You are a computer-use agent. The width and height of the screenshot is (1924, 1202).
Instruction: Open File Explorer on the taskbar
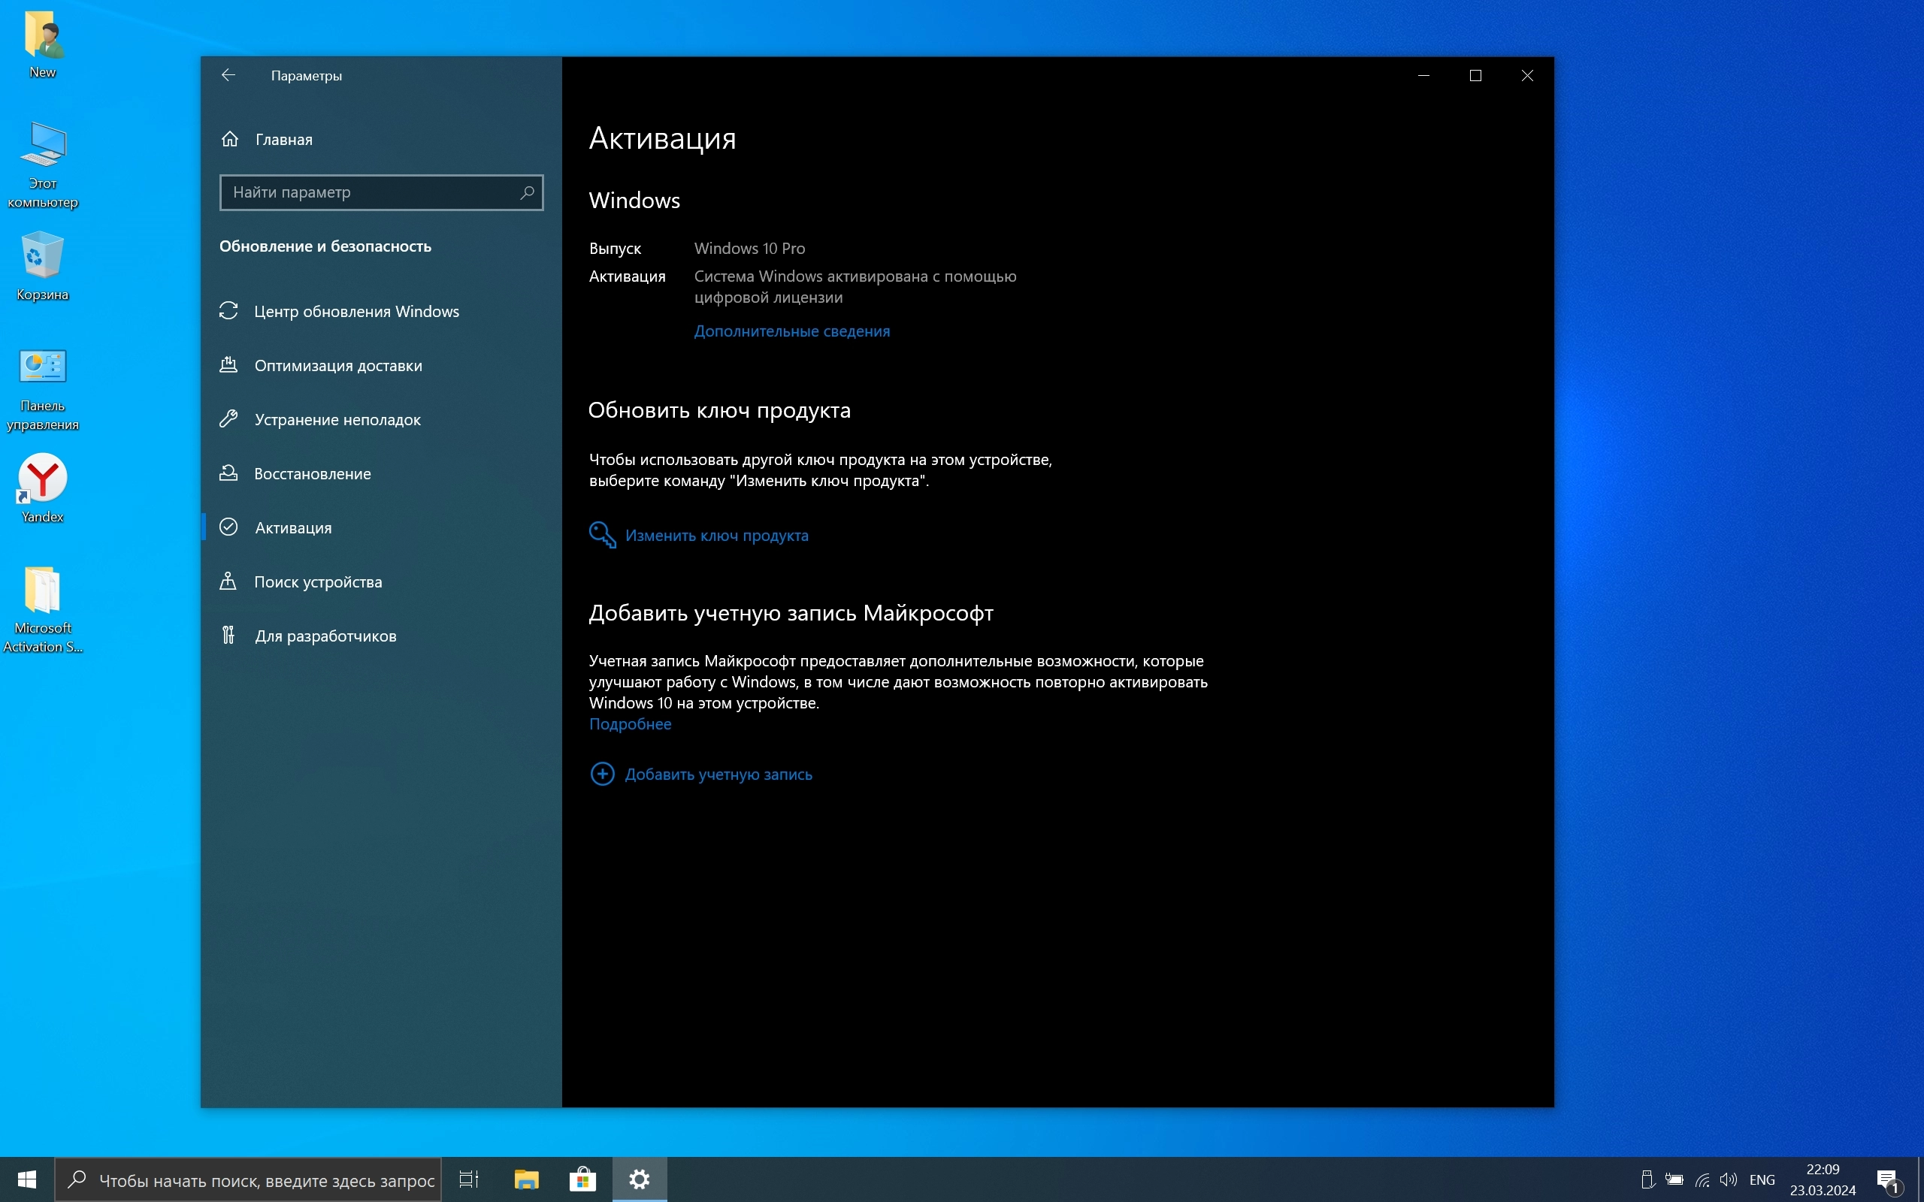pyautogui.click(x=526, y=1179)
